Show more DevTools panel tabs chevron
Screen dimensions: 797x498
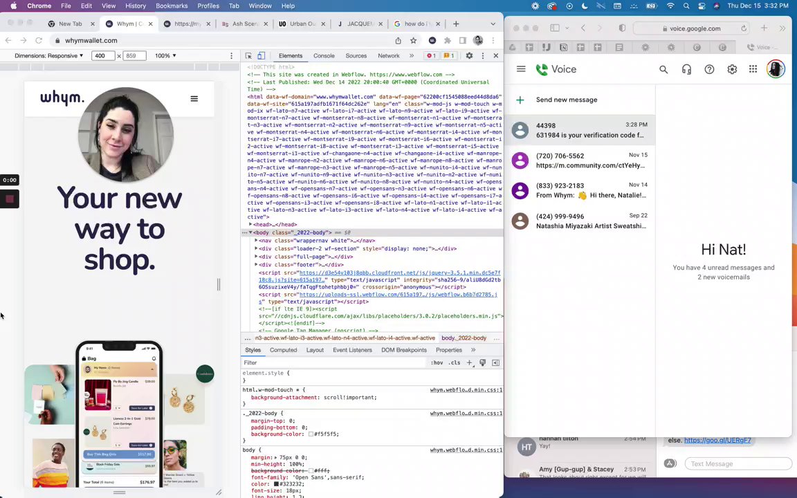pos(412,56)
